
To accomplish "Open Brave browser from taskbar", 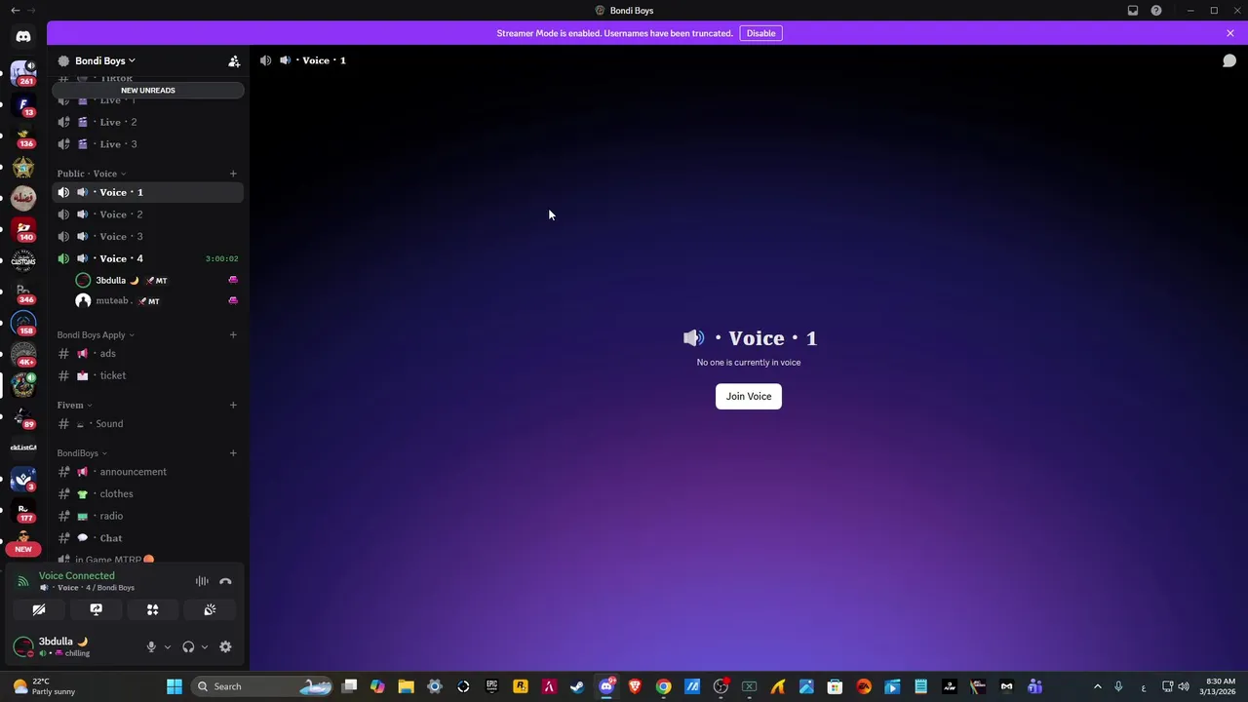I will 635,686.
